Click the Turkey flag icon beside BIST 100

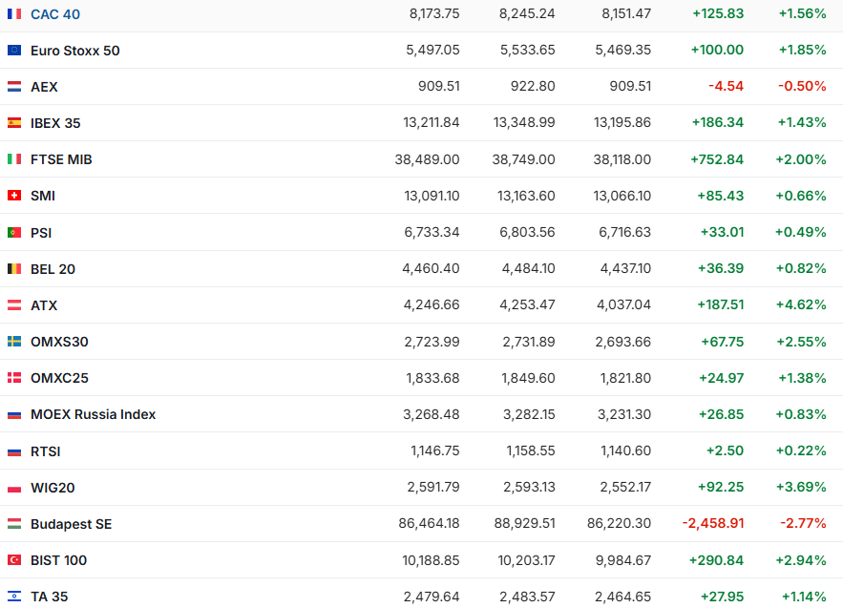[x=14, y=560]
